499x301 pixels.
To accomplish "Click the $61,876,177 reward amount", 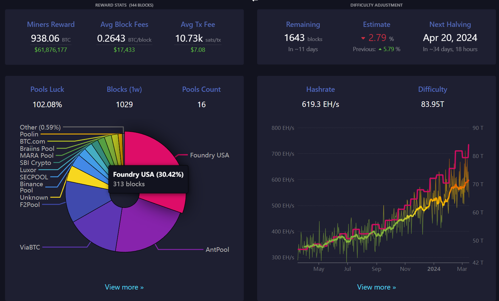I will [51, 50].
